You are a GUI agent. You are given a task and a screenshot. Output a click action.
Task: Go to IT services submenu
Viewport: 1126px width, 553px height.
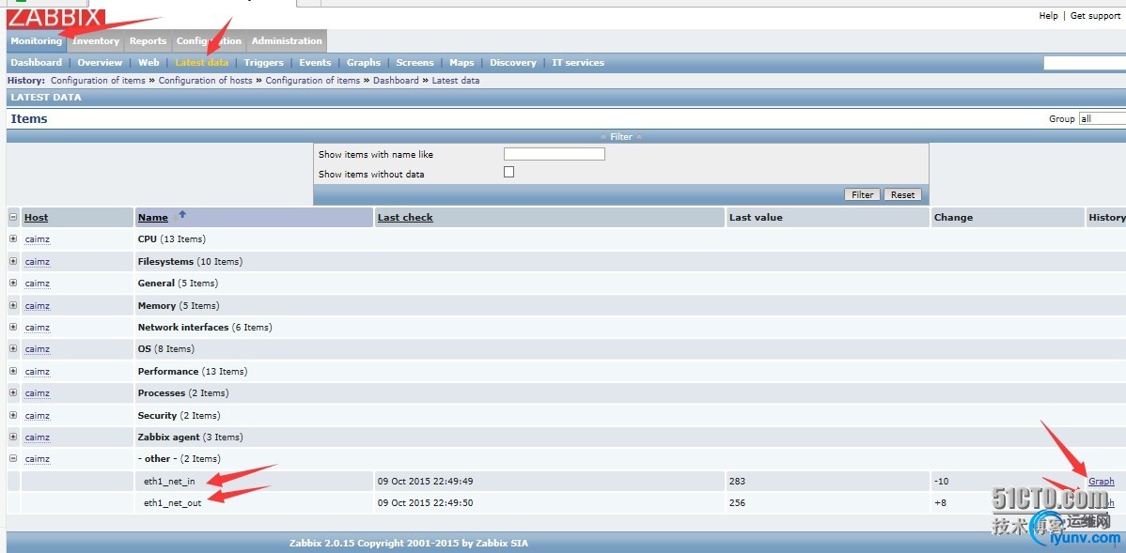(x=578, y=62)
